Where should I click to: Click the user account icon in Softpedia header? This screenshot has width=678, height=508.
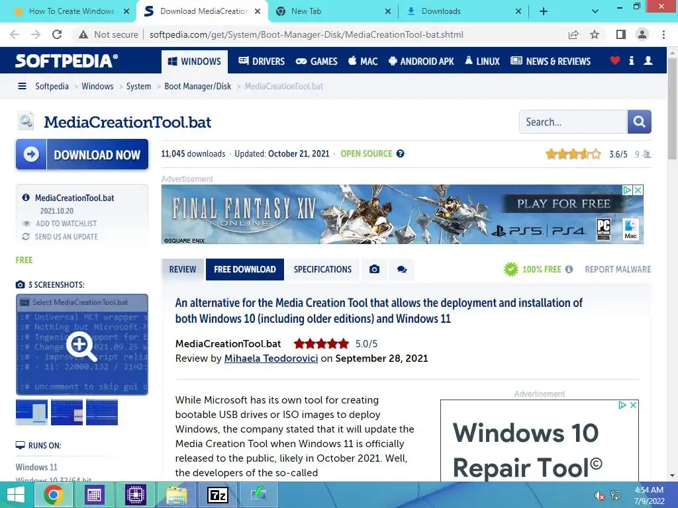648,60
